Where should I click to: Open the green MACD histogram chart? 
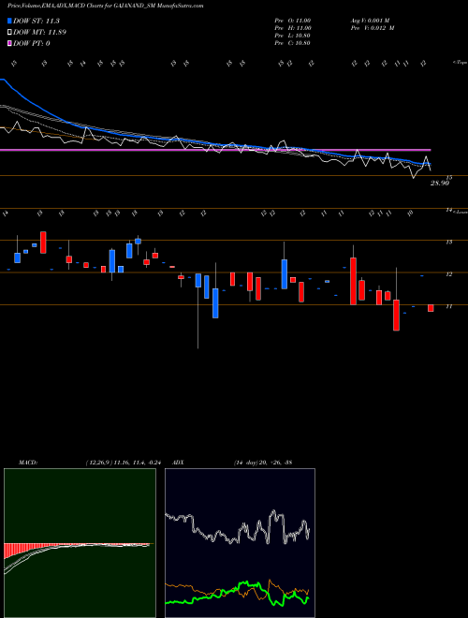click(80, 543)
